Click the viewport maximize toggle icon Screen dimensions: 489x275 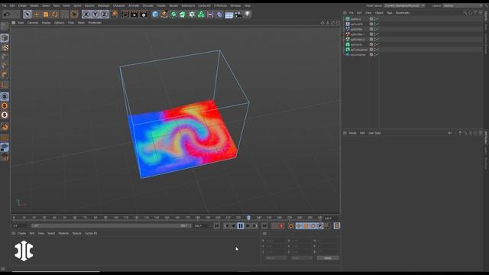click(x=338, y=23)
